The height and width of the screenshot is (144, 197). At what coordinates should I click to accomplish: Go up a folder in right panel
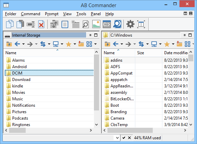pyautogui.click(x=107, y=44)
